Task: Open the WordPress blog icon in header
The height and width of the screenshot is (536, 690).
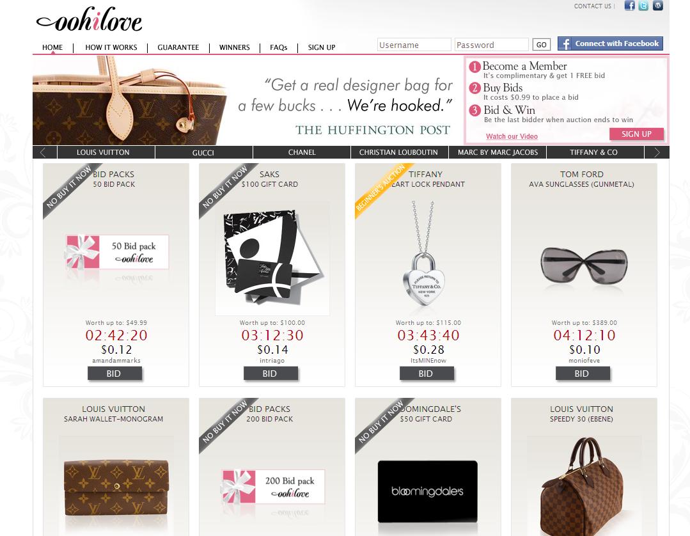Action: click(x=657, y=6)
